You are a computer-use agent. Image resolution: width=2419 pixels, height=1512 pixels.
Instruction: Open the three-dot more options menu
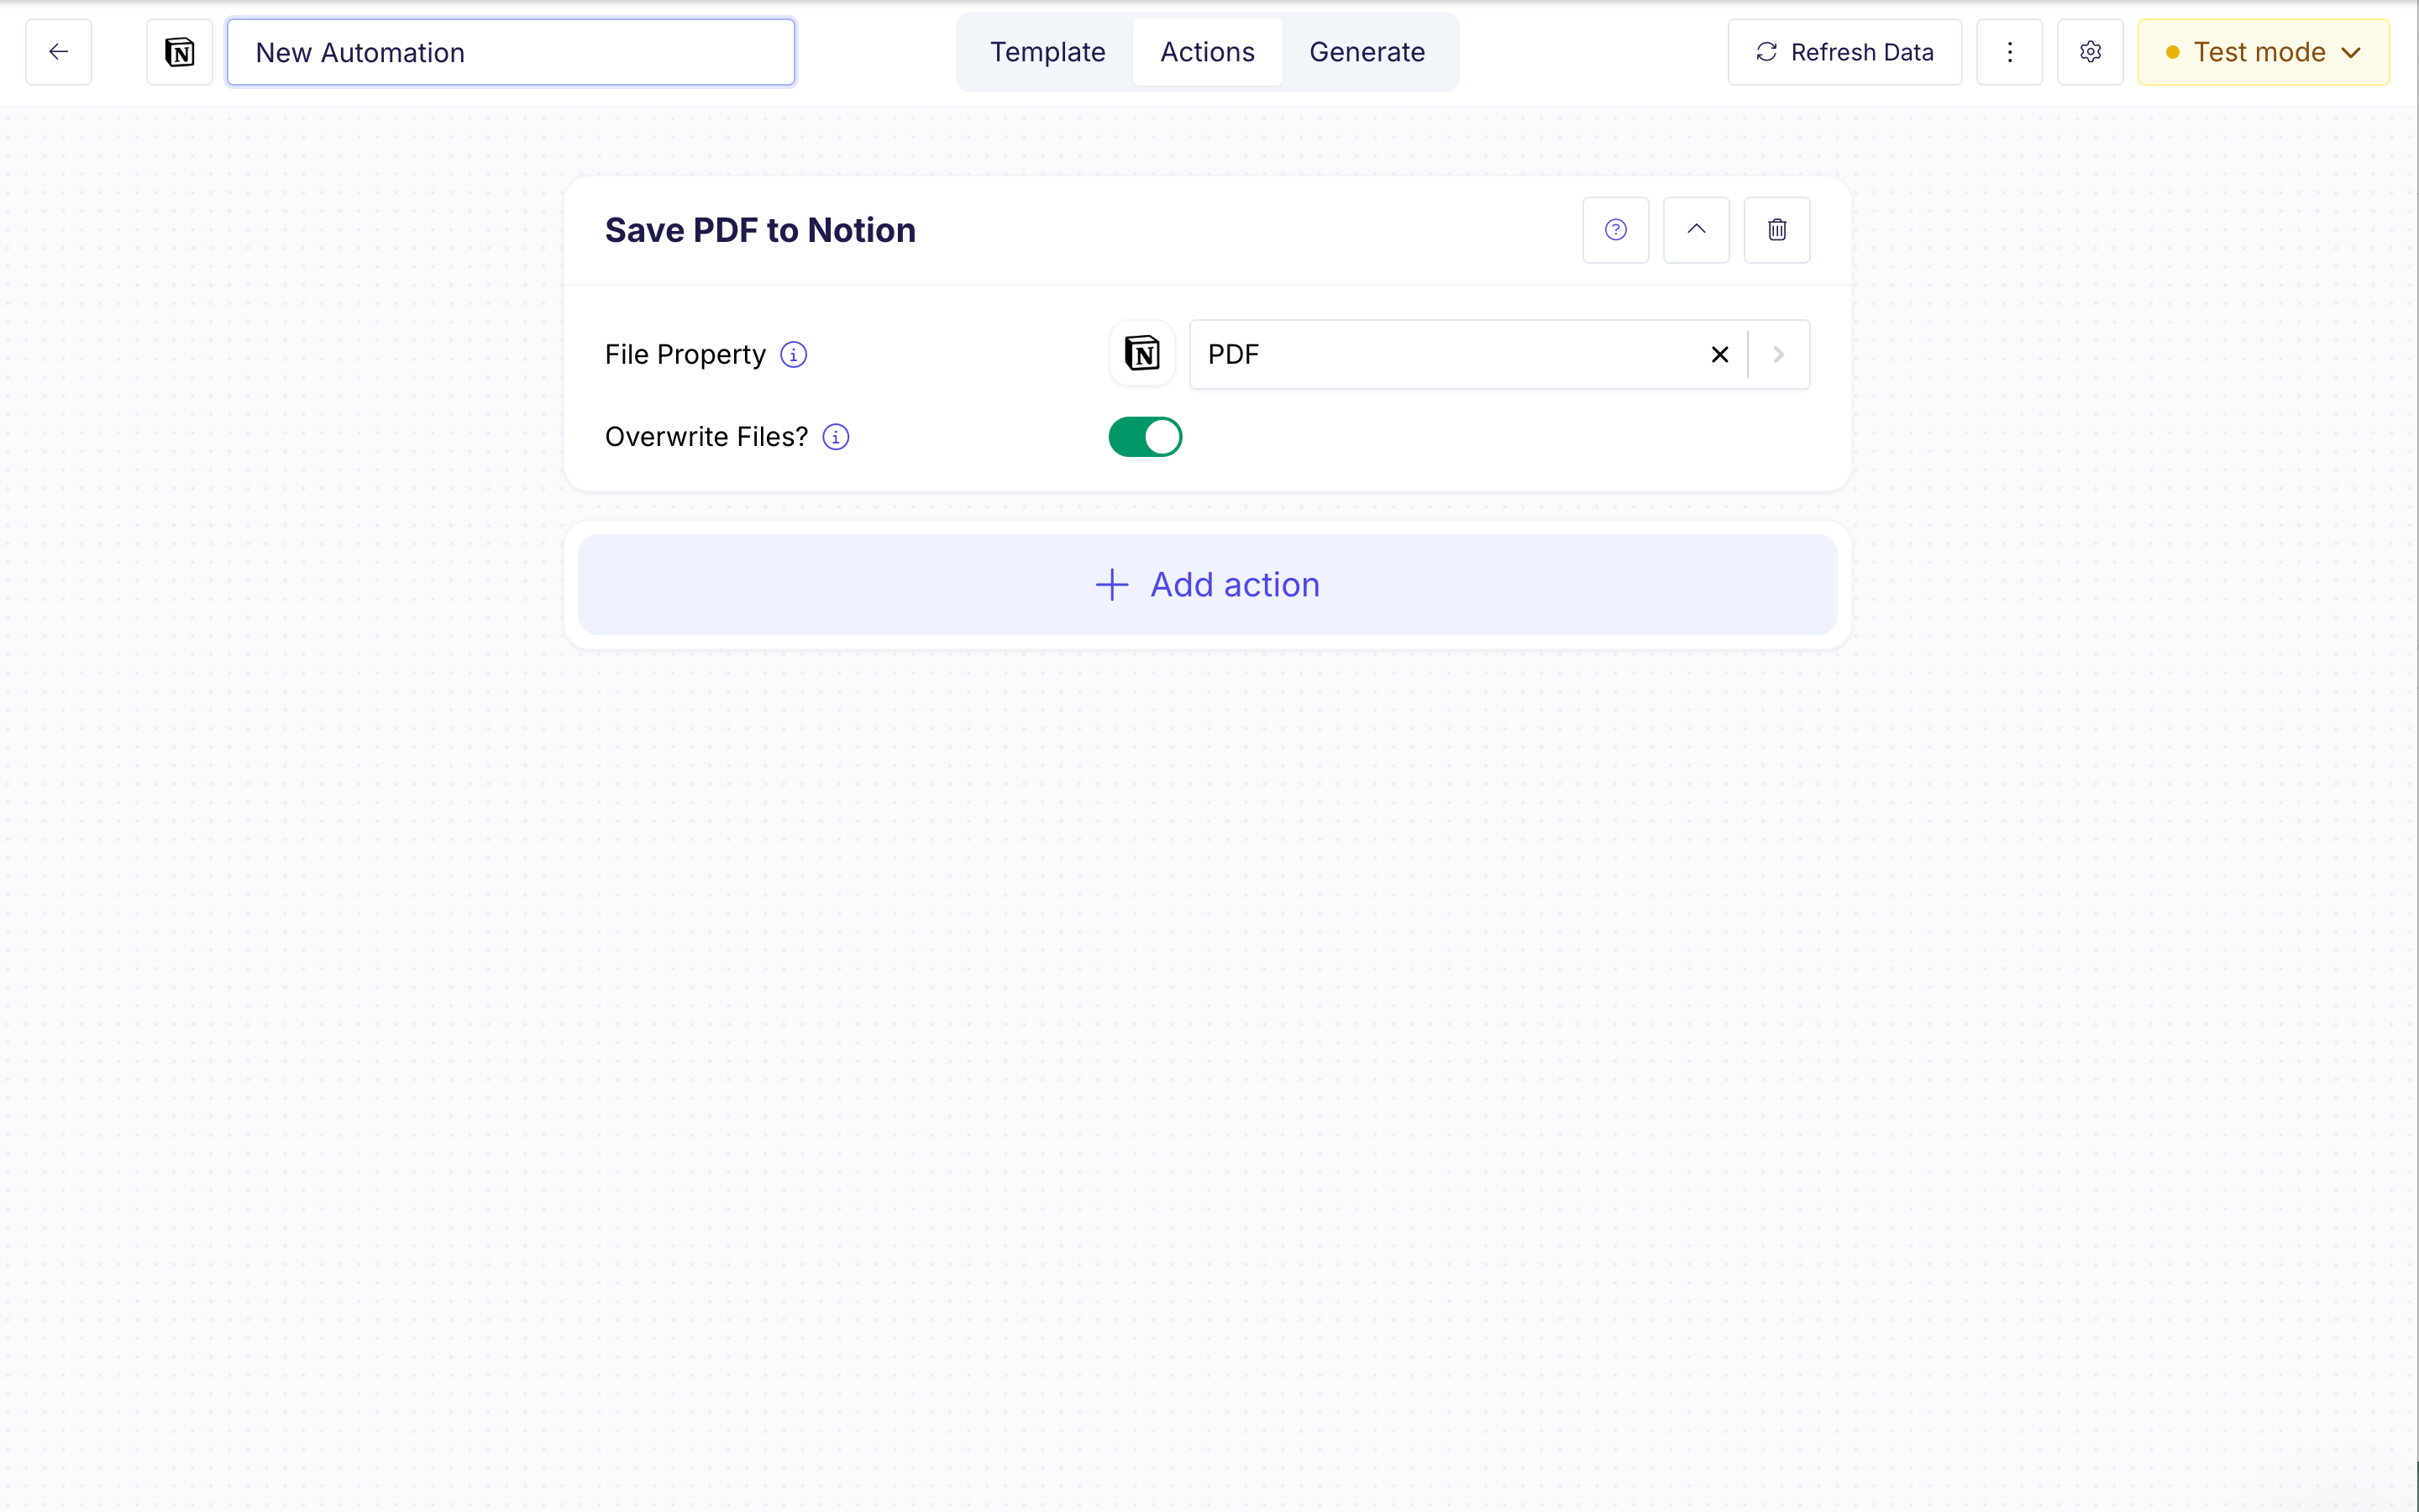[2010, 52]
